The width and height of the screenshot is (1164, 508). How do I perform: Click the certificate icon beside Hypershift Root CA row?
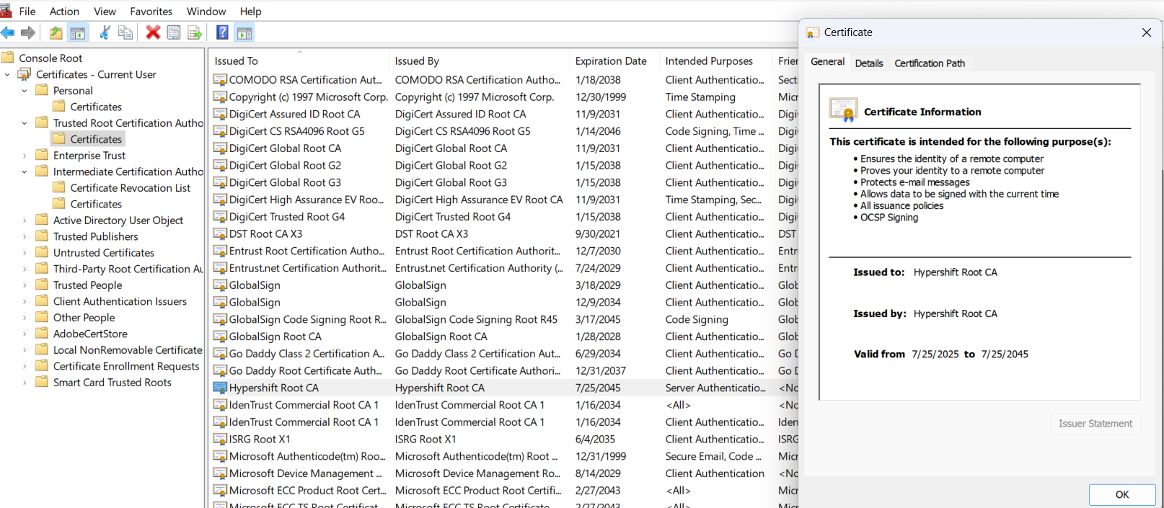pyautogui.click(x=220, y=388)
